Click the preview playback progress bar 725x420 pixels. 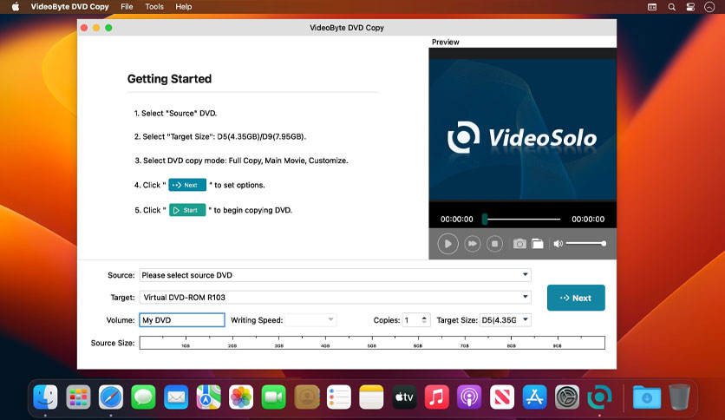(521, 219)
